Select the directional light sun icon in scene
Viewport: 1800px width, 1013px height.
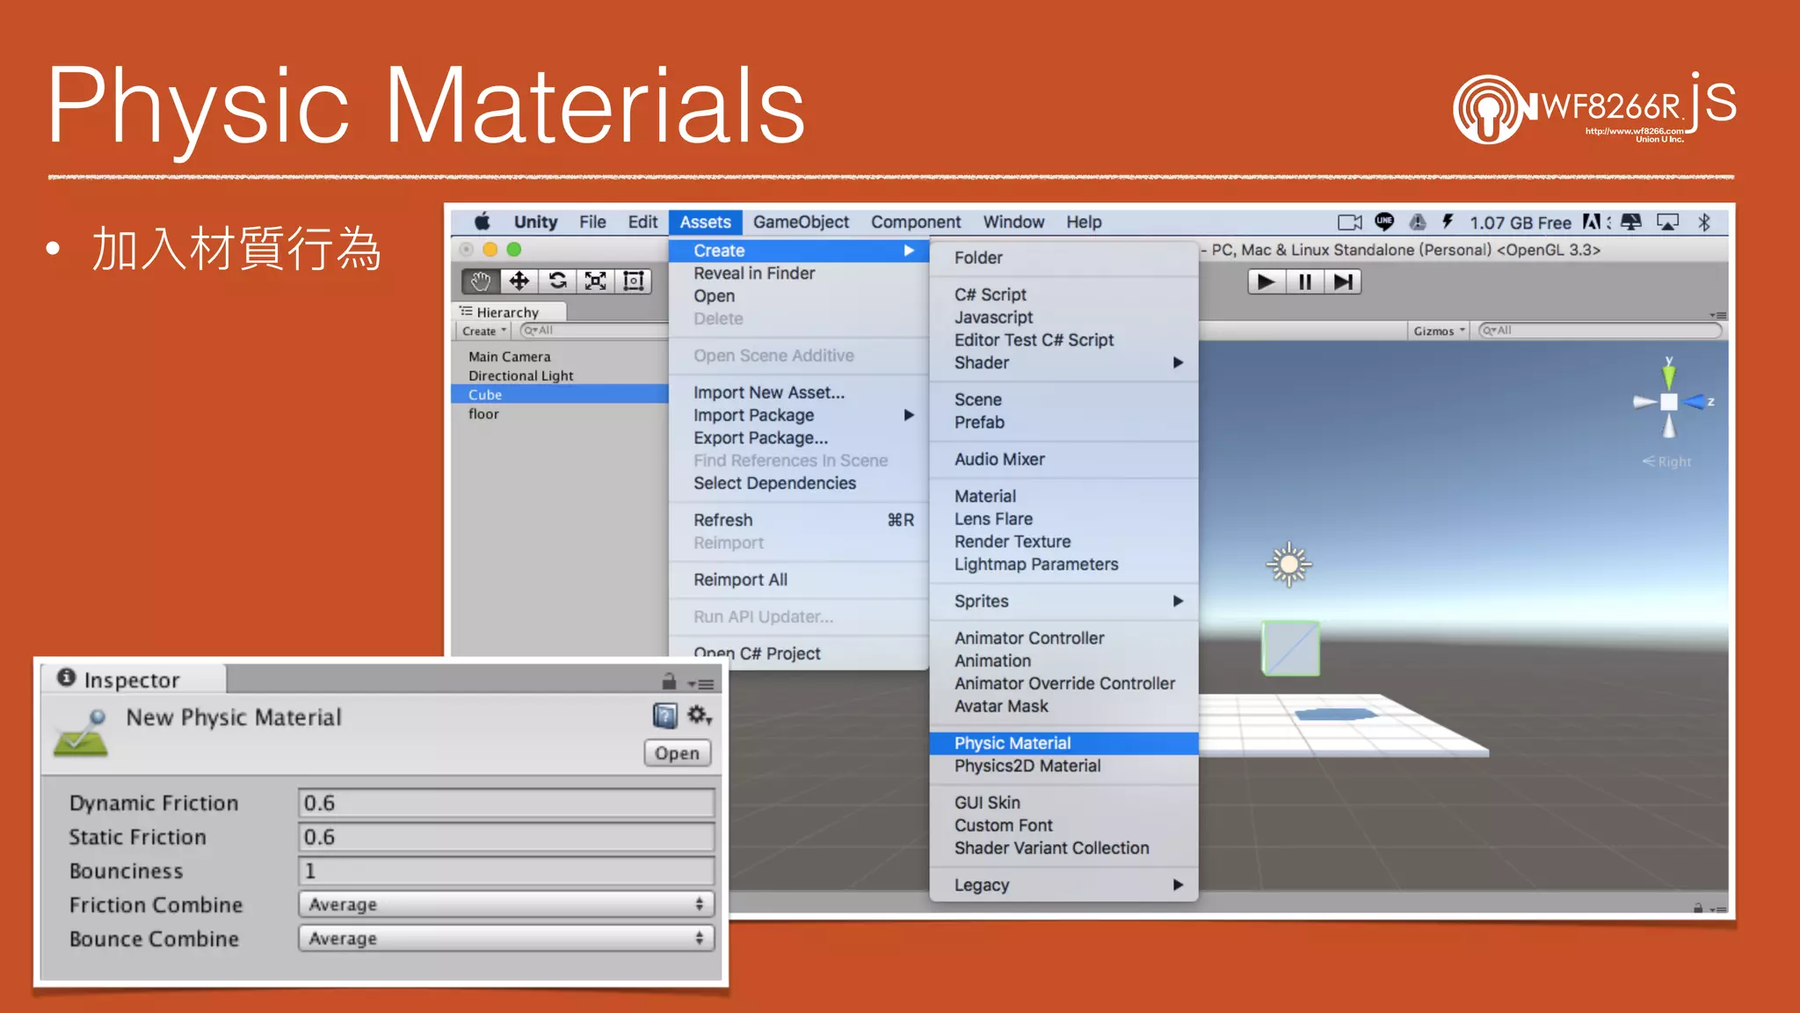1288,565
